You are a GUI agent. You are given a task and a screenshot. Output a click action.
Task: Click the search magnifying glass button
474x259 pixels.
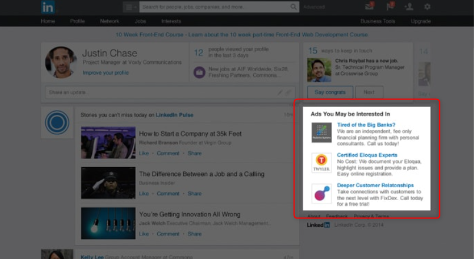tap(294, 7)
